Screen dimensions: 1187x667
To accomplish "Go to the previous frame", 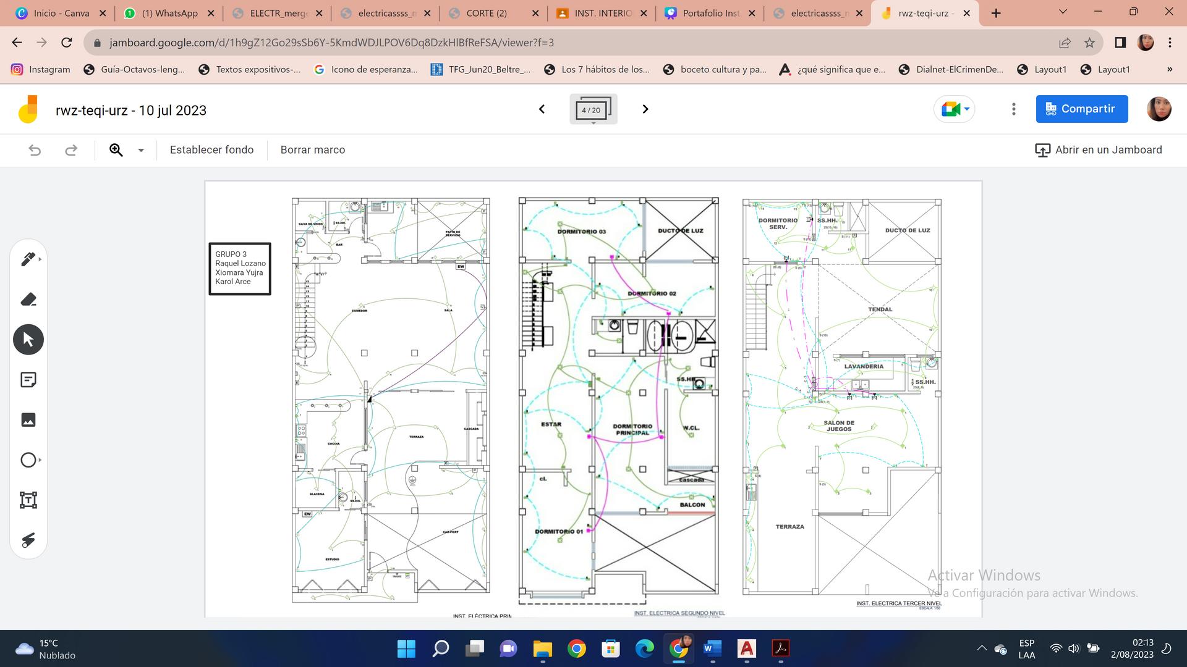I will [x=542, y=109].
